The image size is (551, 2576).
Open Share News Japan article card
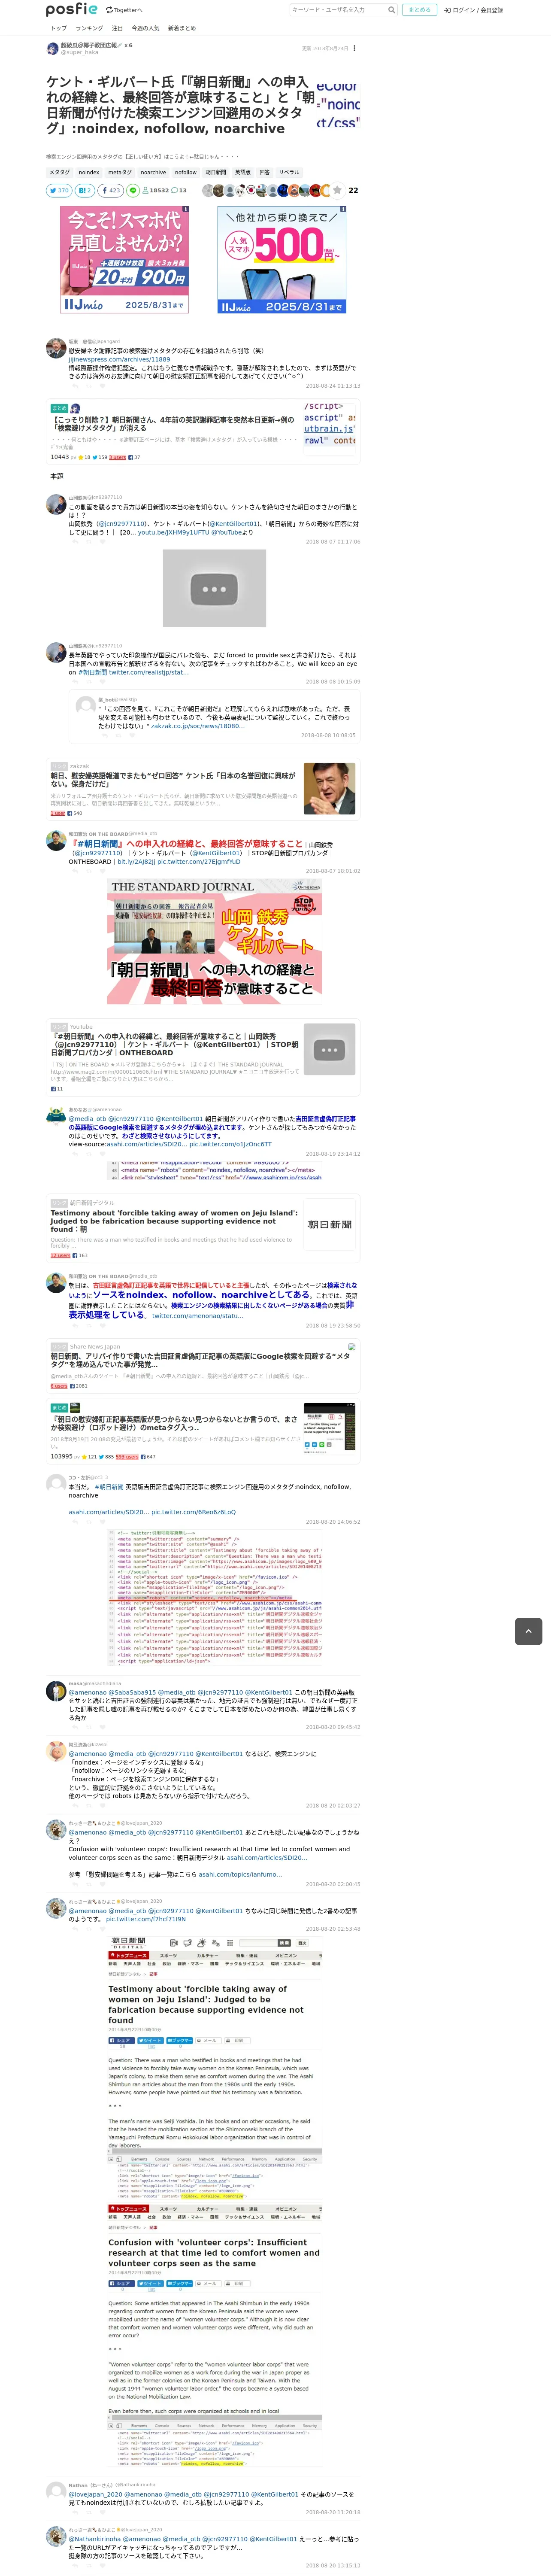pos(203,1366)
